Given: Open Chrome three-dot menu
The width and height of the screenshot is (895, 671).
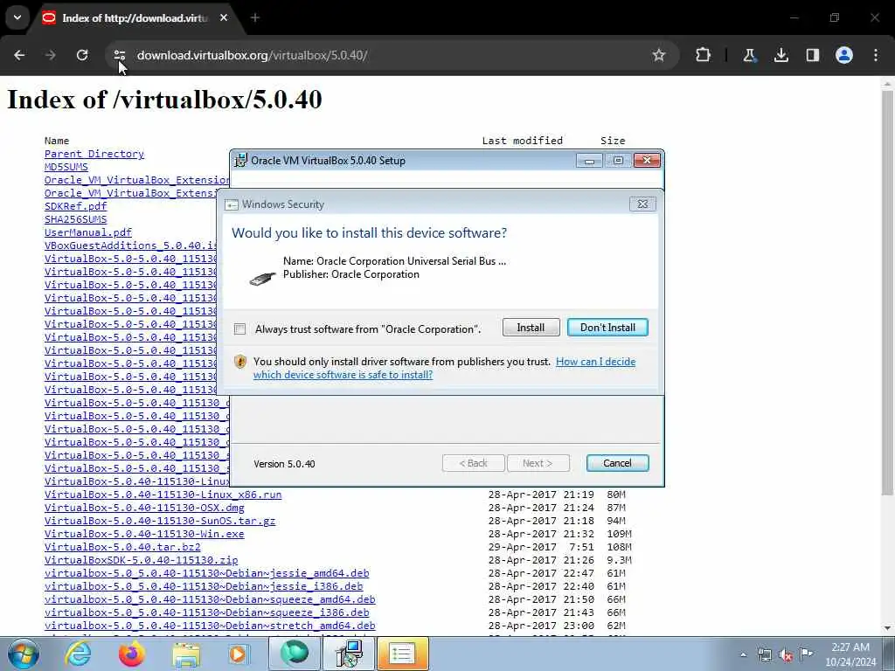Looking at the screenshot, I should tap(876, 55).
